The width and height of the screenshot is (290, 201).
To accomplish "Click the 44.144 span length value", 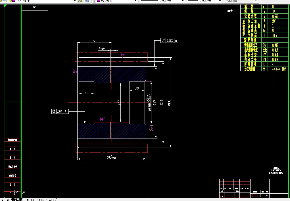I will coord(279,69).
